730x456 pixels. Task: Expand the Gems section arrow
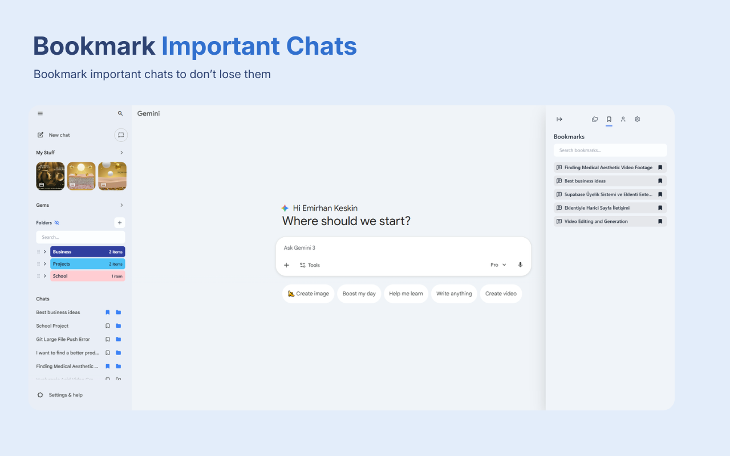click(x=121, y=205)
